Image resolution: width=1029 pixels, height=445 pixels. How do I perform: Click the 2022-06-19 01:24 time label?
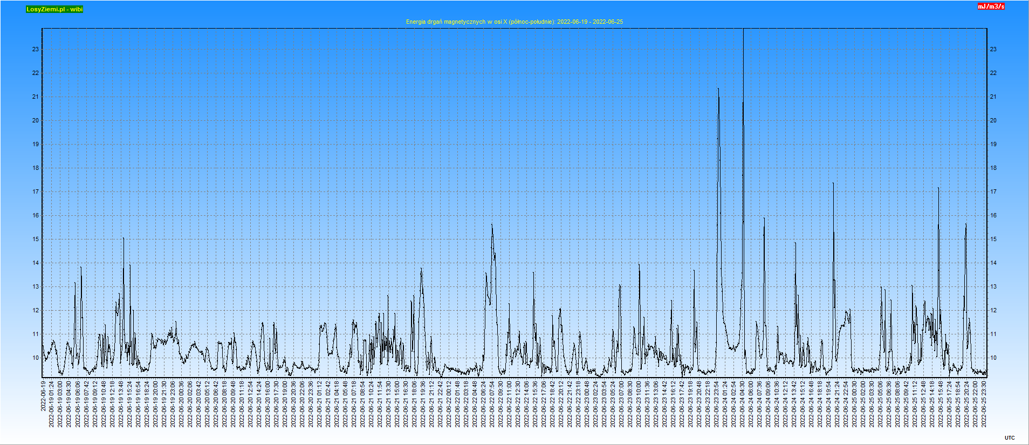coord(52,404)
